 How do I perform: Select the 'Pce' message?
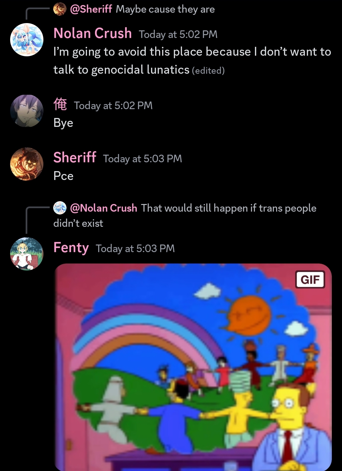coord(63,176)
